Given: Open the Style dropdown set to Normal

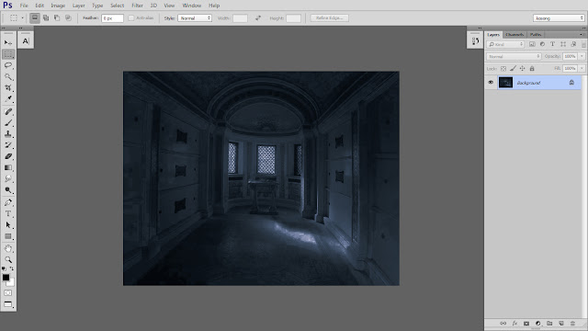Looking at the screenshot, I should 195,18.
